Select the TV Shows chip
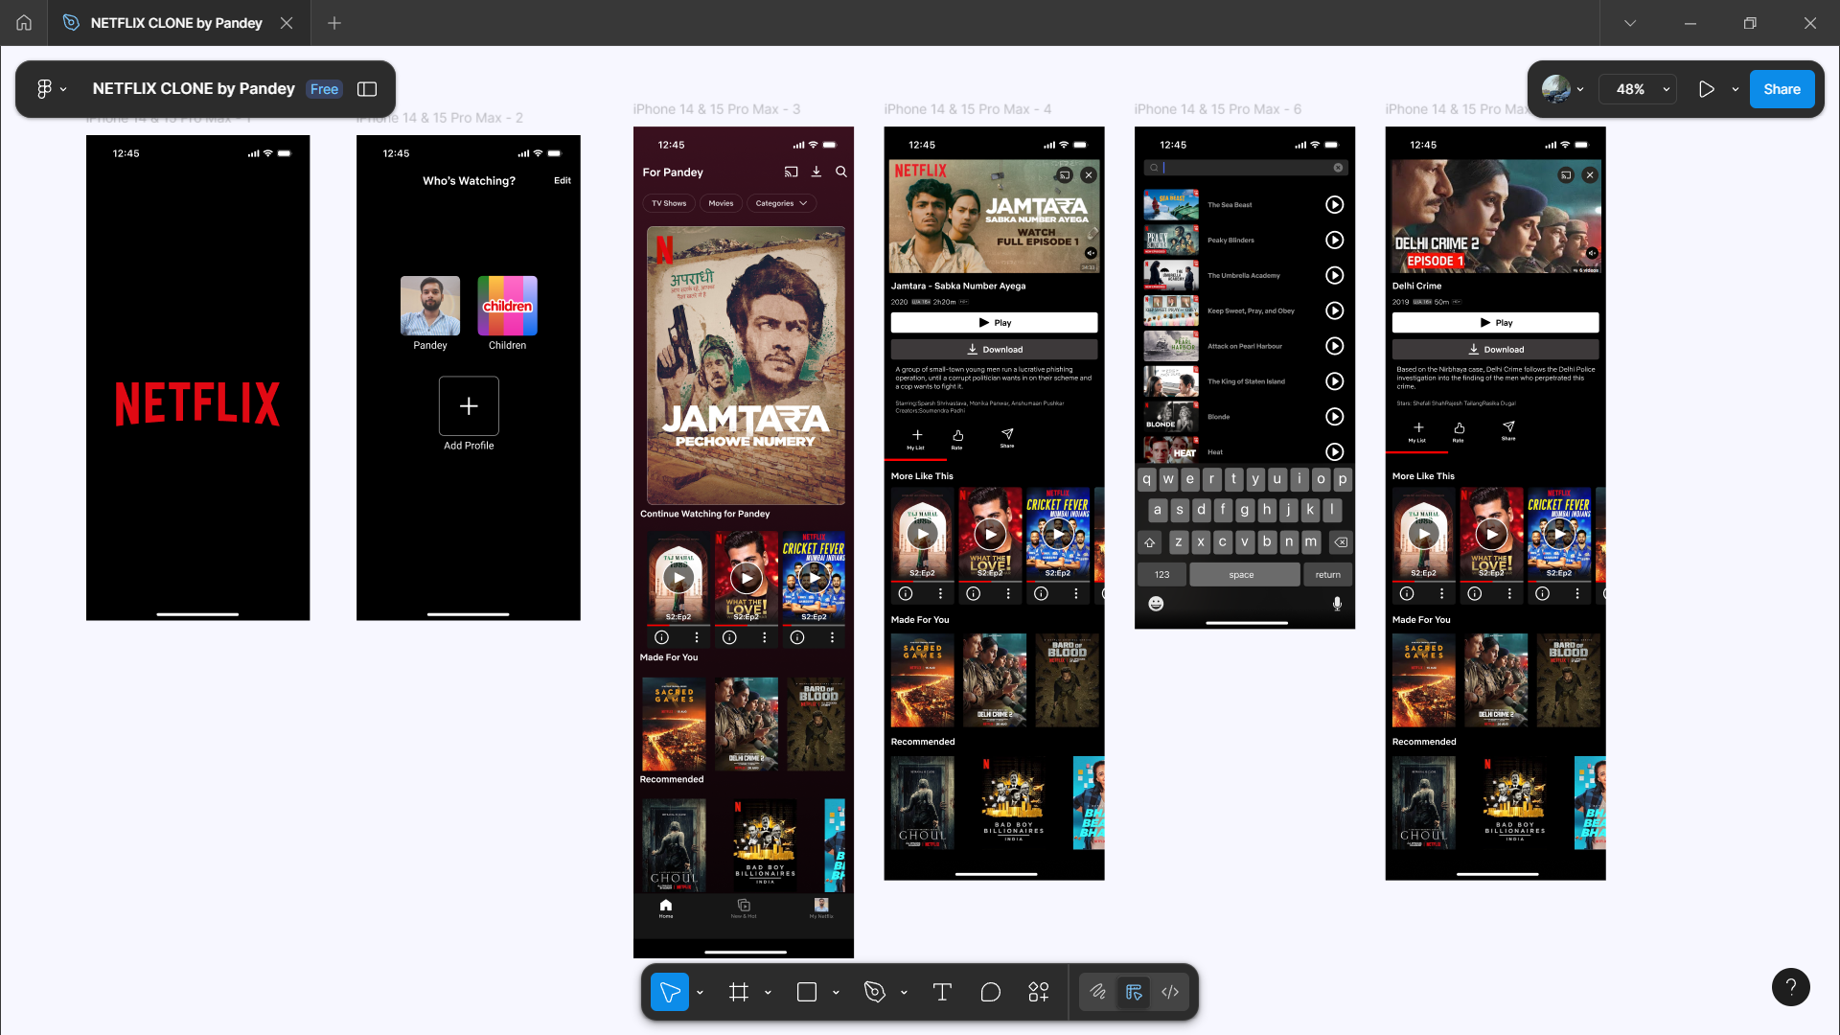 tap(669, 203)
